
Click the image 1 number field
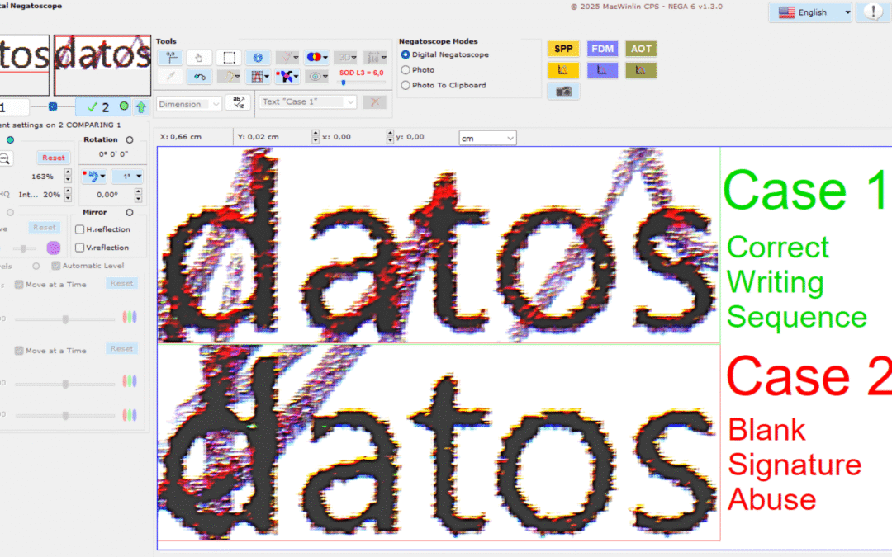coord(12,106)
